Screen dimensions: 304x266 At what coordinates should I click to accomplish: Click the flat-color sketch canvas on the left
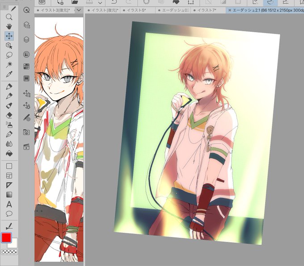tap(59, 139)
